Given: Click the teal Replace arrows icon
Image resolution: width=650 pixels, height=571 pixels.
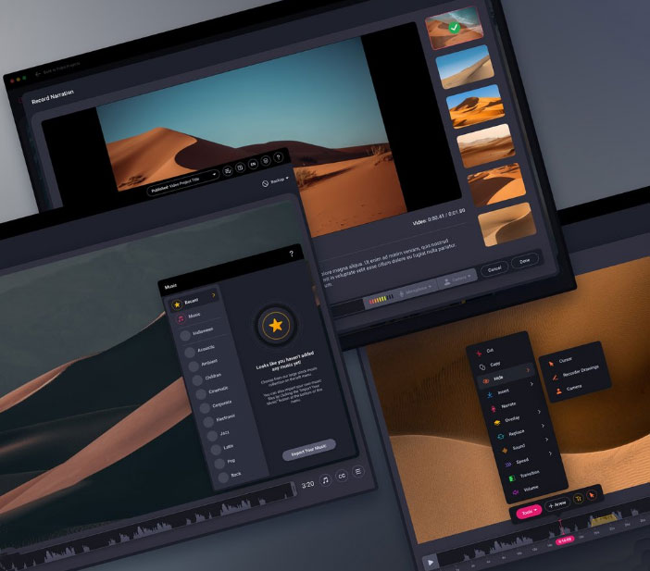Looking at the screenshot, I should pyautogui.click(x=501, y=436).
